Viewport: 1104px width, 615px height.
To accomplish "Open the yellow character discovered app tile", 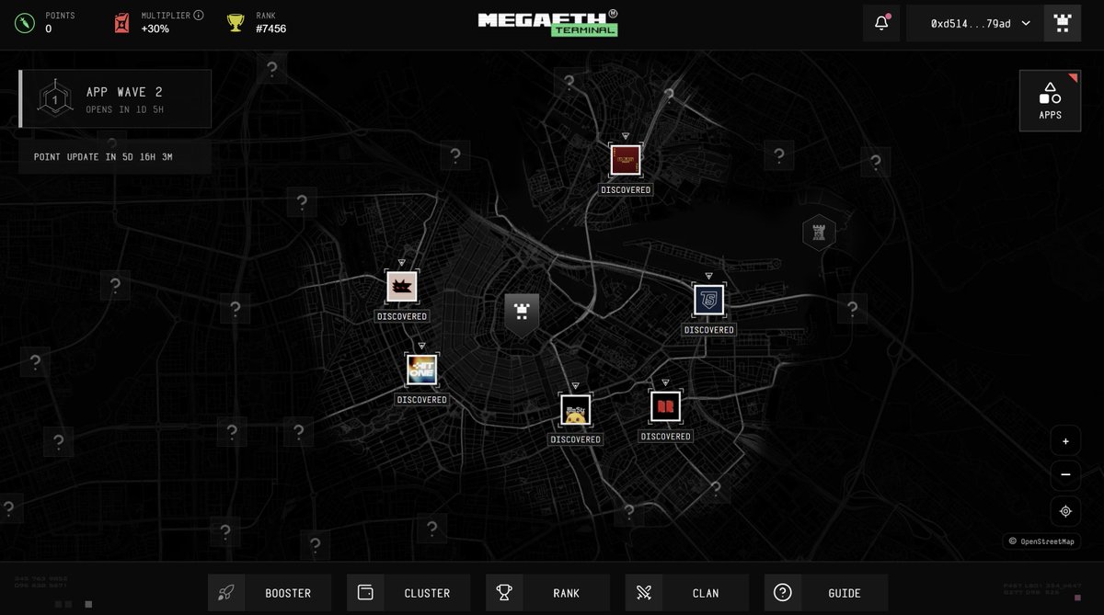I will click(x=575, y=409).
